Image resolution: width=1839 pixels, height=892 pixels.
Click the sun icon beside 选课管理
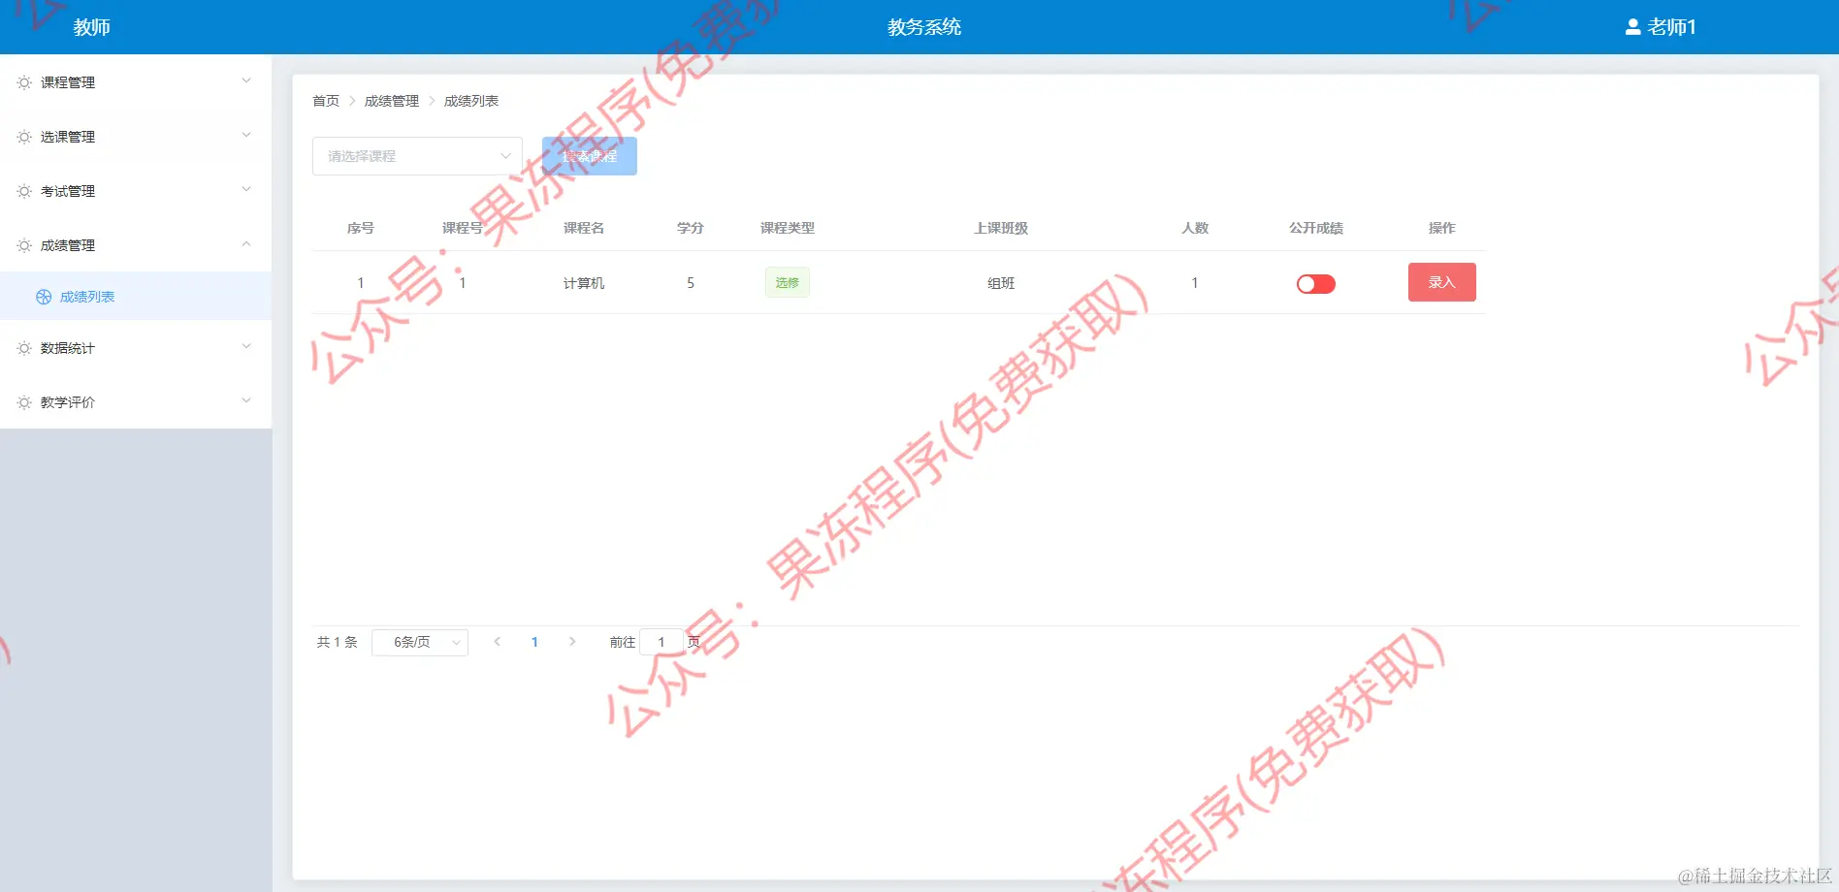point(24,137)
